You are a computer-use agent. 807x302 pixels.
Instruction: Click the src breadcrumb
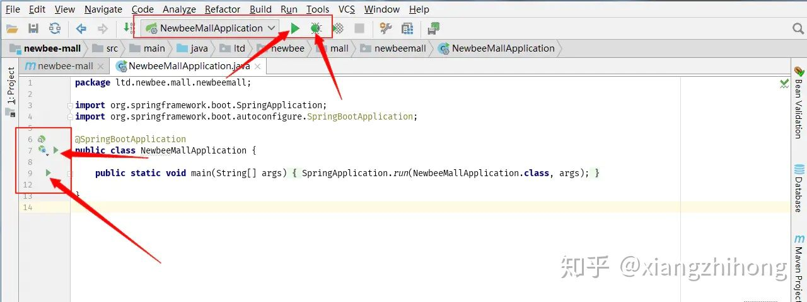105,48
